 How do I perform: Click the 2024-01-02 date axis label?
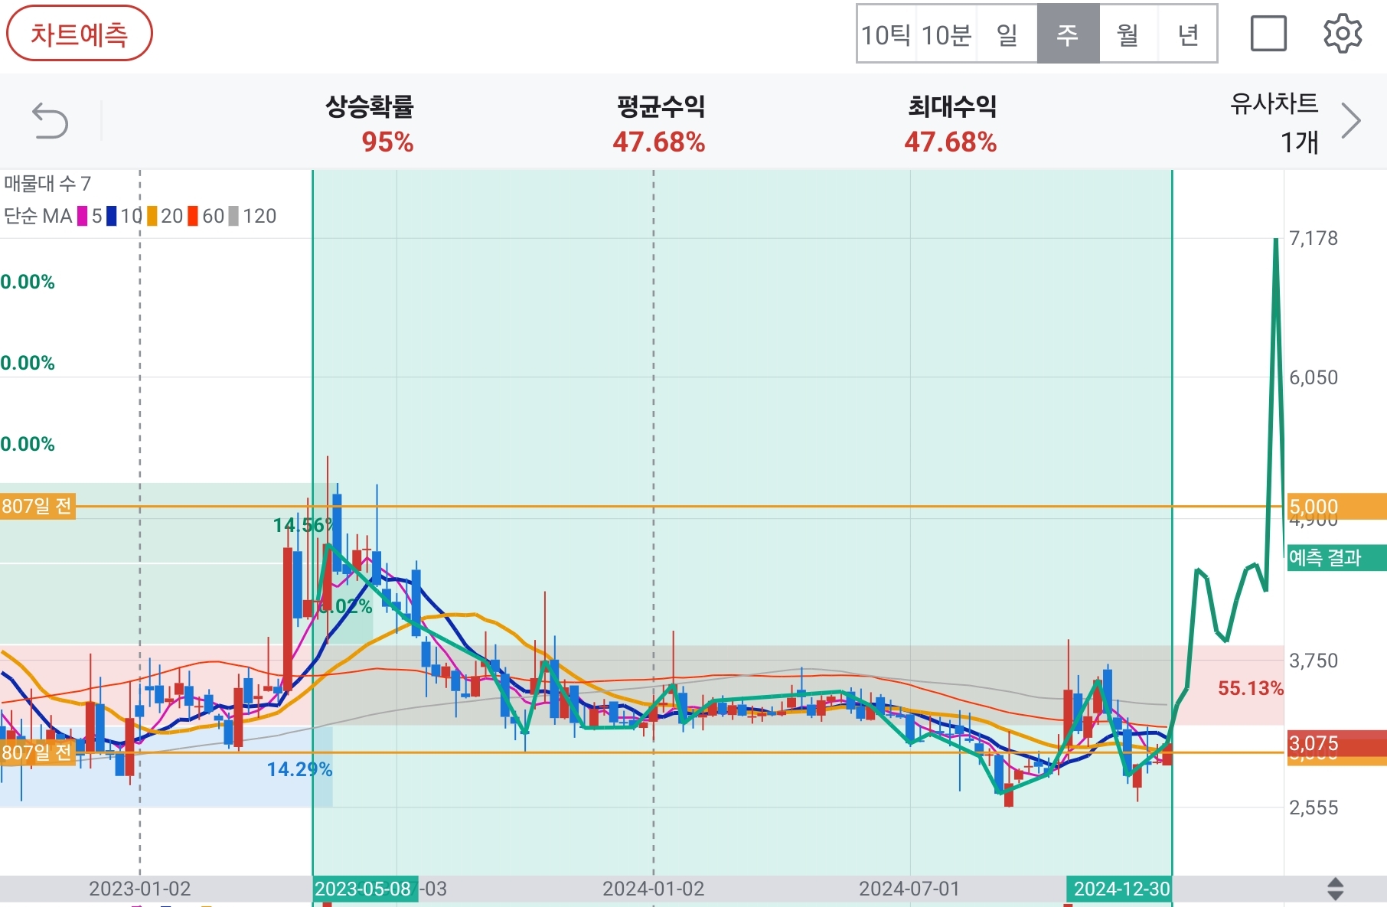pyautogui.click(x=653, y=889)
